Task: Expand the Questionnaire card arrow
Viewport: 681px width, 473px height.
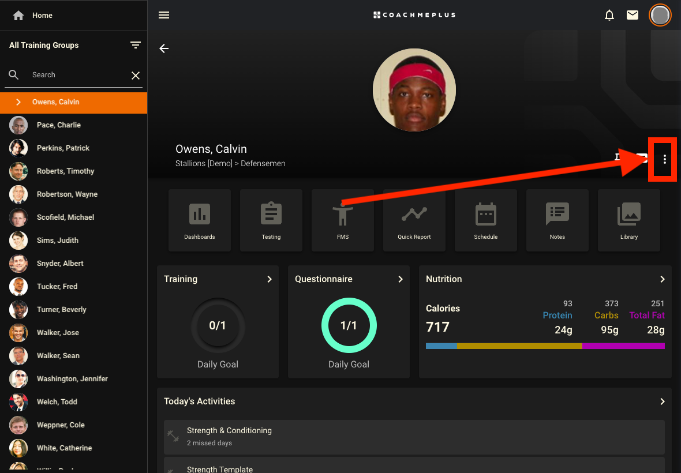Action: (400, 279)
